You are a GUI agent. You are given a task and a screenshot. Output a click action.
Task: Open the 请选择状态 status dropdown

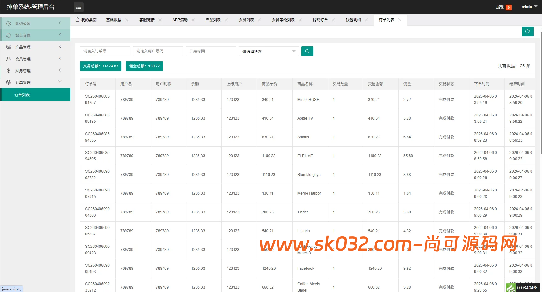coord(269,51)
